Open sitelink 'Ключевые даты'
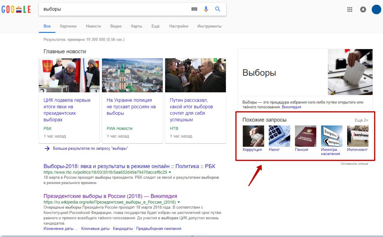The height and width of the screenshot is (237, 383). pyautogui.click(x=95, y=229)
